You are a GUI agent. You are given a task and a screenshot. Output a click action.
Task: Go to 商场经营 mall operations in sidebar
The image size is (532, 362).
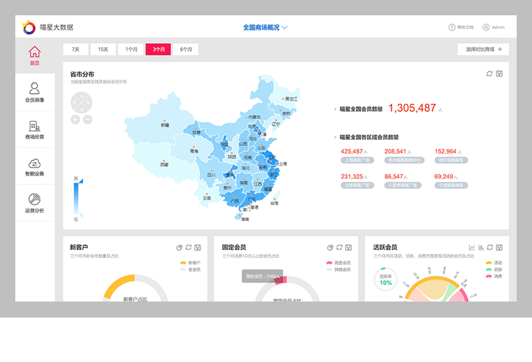pyautogui.click(x=34, y=129)
